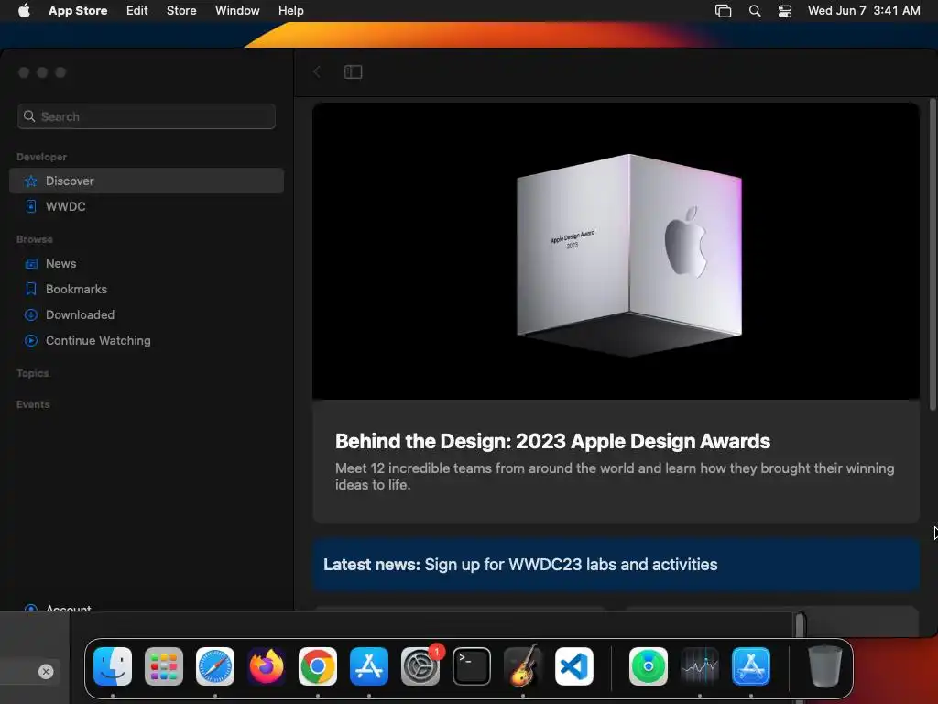Click the round X close button at bottom left
Screen dimensions: 938x704
pyautogui.click(x=46, y=672)
